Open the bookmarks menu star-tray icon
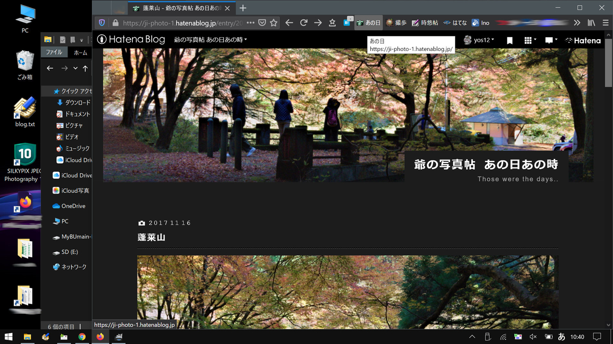 333,22
